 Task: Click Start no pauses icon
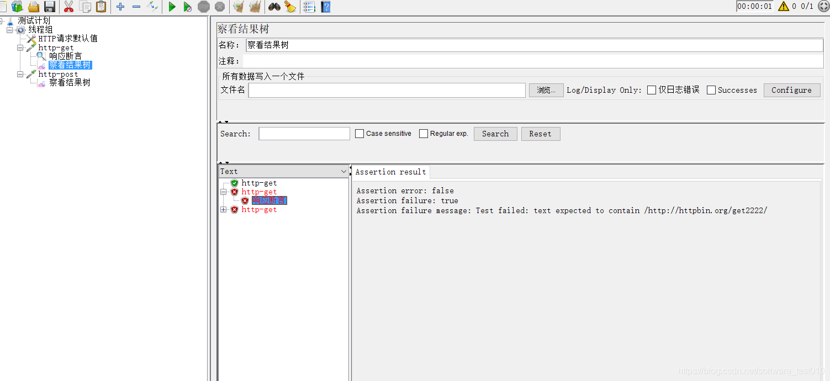tap(188, 7)
